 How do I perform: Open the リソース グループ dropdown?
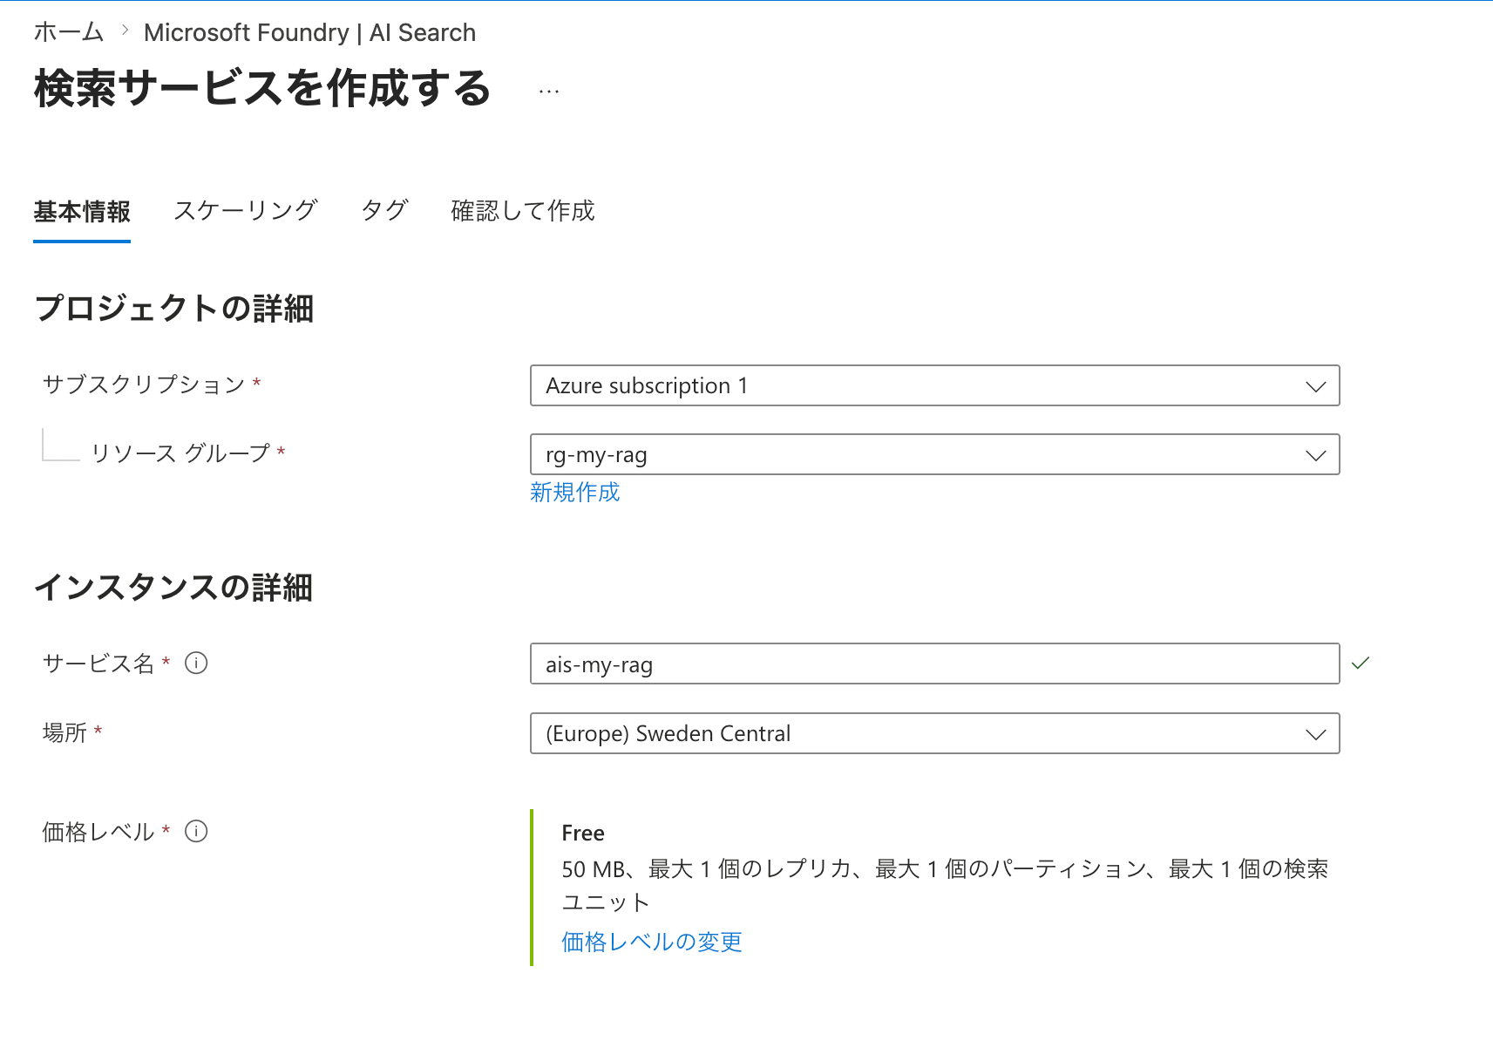coord(934,454)
